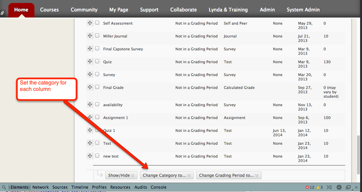Click the move handle for Final Grade row
This screenshot has width=362, height=192.
coord(90,87)
